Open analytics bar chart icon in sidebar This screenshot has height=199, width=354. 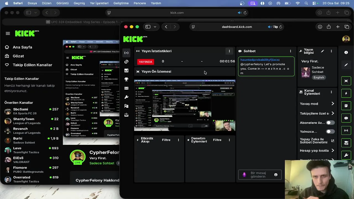click(126, 70)
